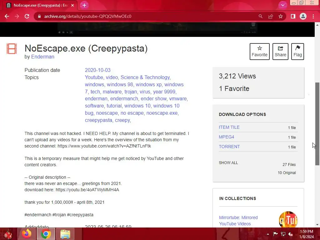Share the NoEscape.exe item
The width and height of the screenshot is (320, 240).
point(280,52)
